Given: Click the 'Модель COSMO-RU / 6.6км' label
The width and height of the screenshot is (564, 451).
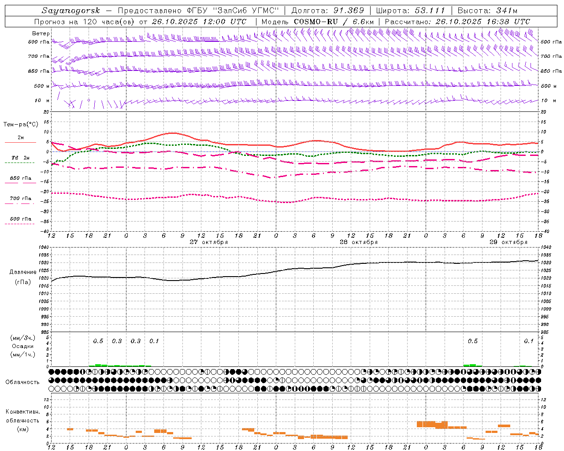Looking at the screenshot, I should click(317, 22).
